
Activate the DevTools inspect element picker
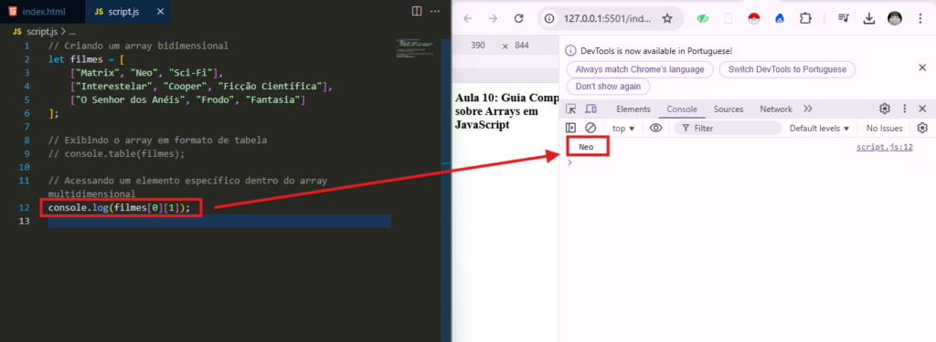(571, 109)
